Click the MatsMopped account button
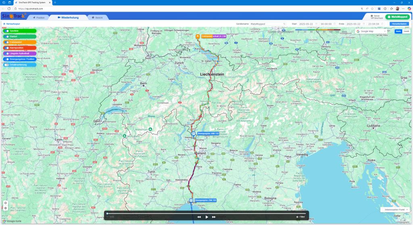 (397, 17)
